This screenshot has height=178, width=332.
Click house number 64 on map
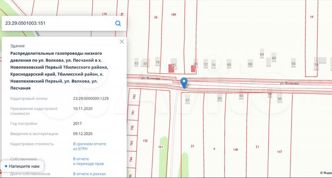pyautogui.click(x=262, y=54)
